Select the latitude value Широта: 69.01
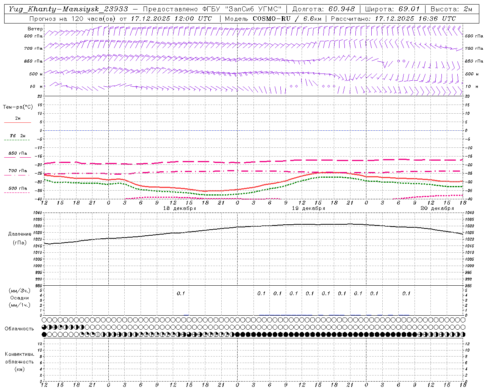Screen dimensions: 485x388 [393, 9]
